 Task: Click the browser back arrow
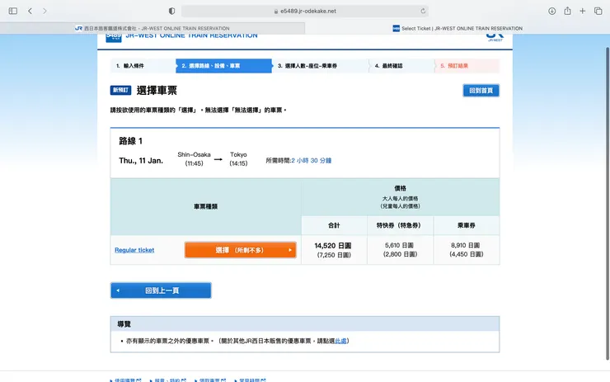click(x=30, y=11)
